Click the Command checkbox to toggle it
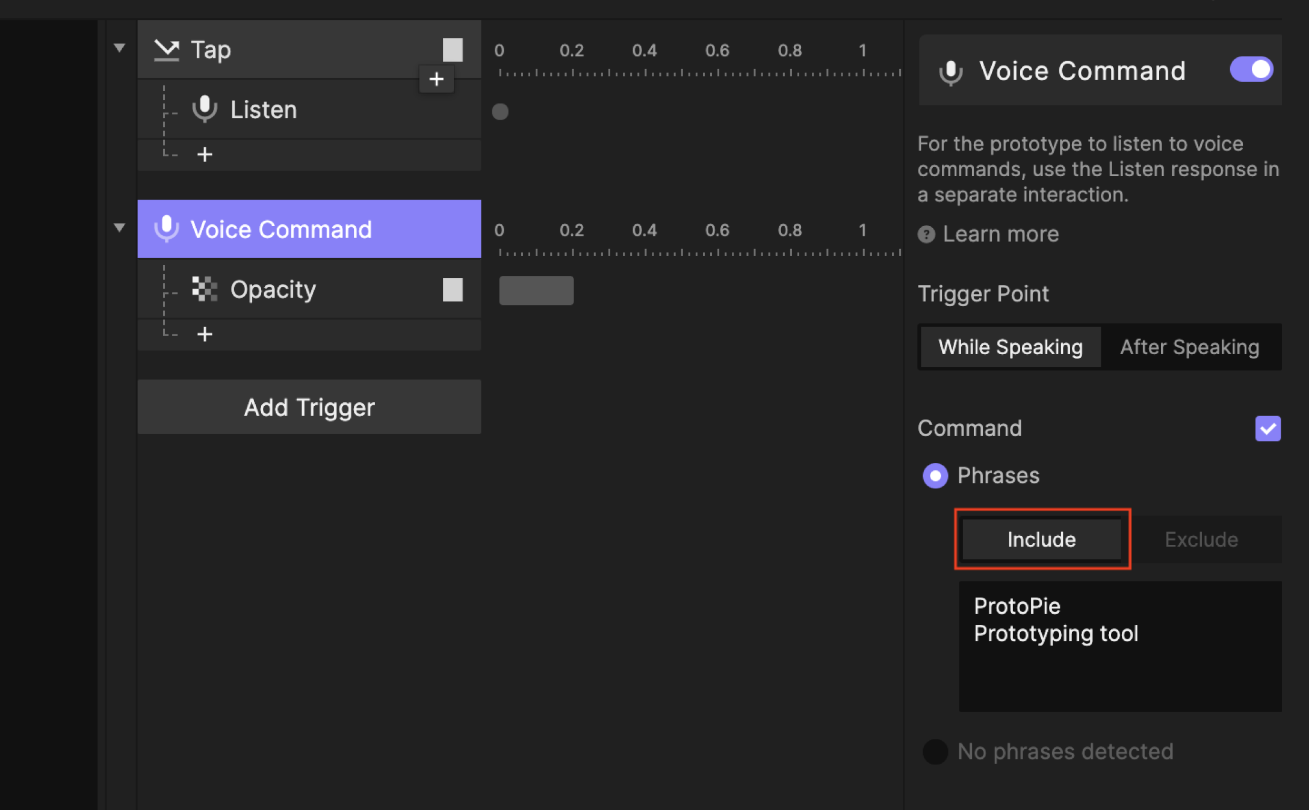Image resolution: width=1309 pixels, height=810 pixels. [x=1268, y=429]
